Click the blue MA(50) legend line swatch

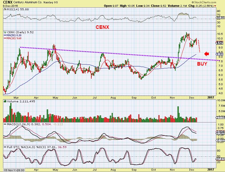coord(5,35)
